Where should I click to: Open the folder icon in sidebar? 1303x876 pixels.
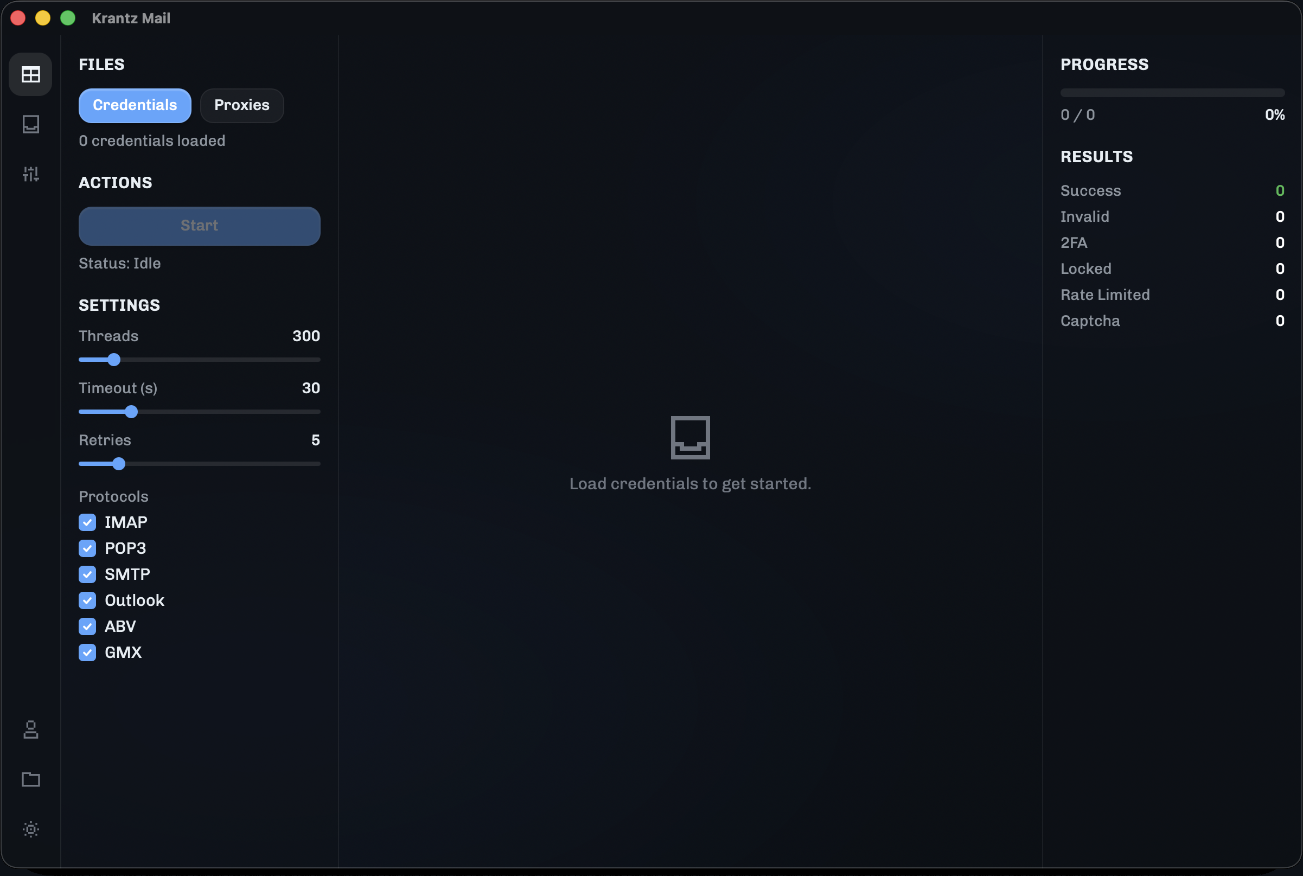click(x=31, y=779)
